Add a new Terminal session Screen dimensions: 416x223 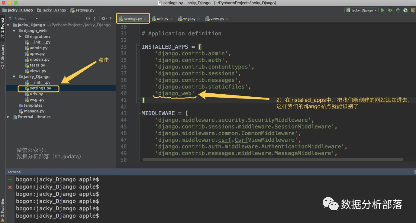click(x=10, y=180)
